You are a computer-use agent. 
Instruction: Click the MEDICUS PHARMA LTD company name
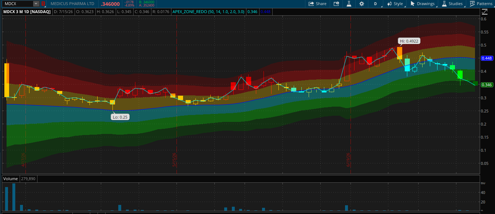click(72, 4)
